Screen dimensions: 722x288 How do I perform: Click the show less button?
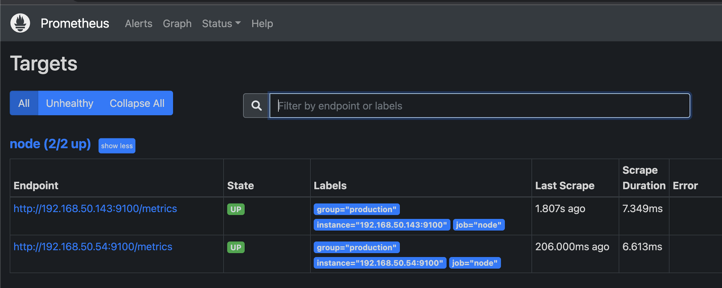point(117,146)
